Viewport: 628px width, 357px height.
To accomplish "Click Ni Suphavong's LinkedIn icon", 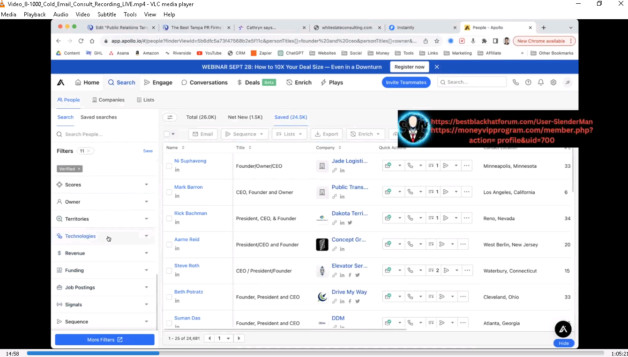I will tap(177, 170).
